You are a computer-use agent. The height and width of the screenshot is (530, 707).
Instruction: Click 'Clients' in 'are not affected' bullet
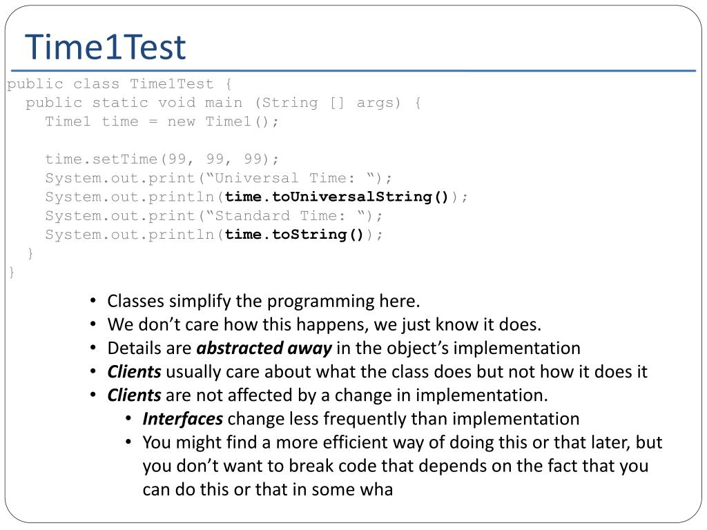pos(134,395)
